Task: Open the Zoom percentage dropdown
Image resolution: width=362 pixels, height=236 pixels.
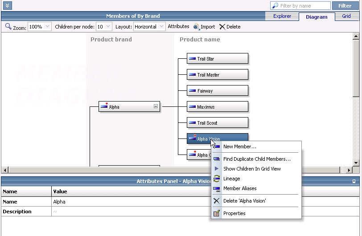Action: (x=47, y=27)
